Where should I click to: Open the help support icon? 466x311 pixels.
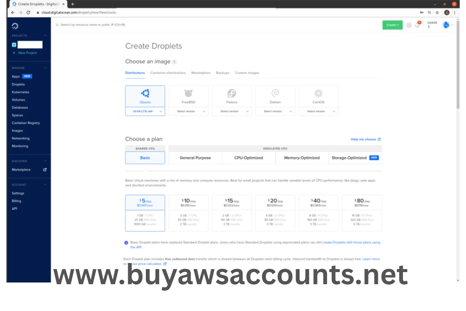point(409,25)
